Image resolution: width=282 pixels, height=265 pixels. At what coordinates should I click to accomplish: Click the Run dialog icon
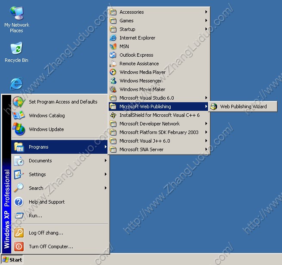[19, 216]
